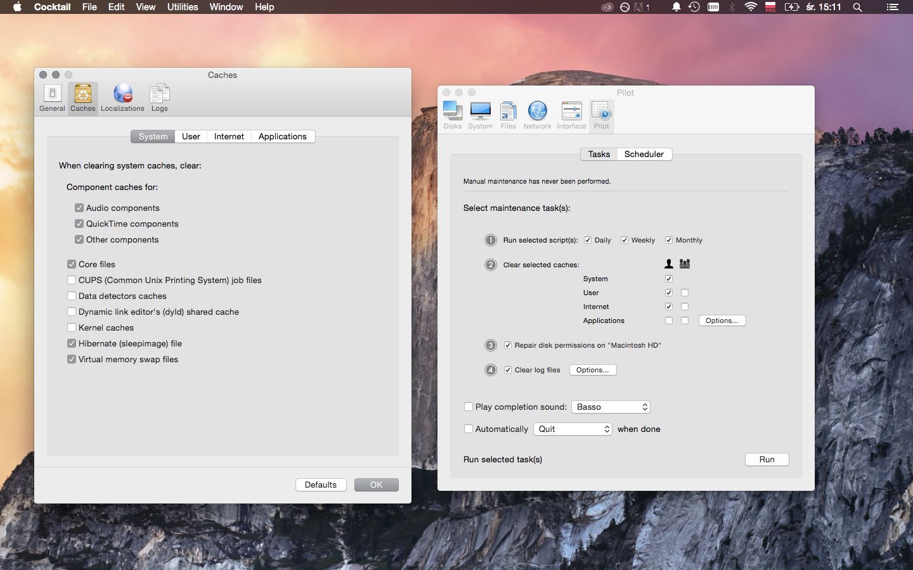This screenshot has width=913, height=570.
Task: Enable Kernel caches checkbox
Action: (72, 327)
